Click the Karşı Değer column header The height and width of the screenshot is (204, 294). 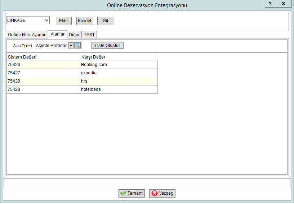[119, 57]
